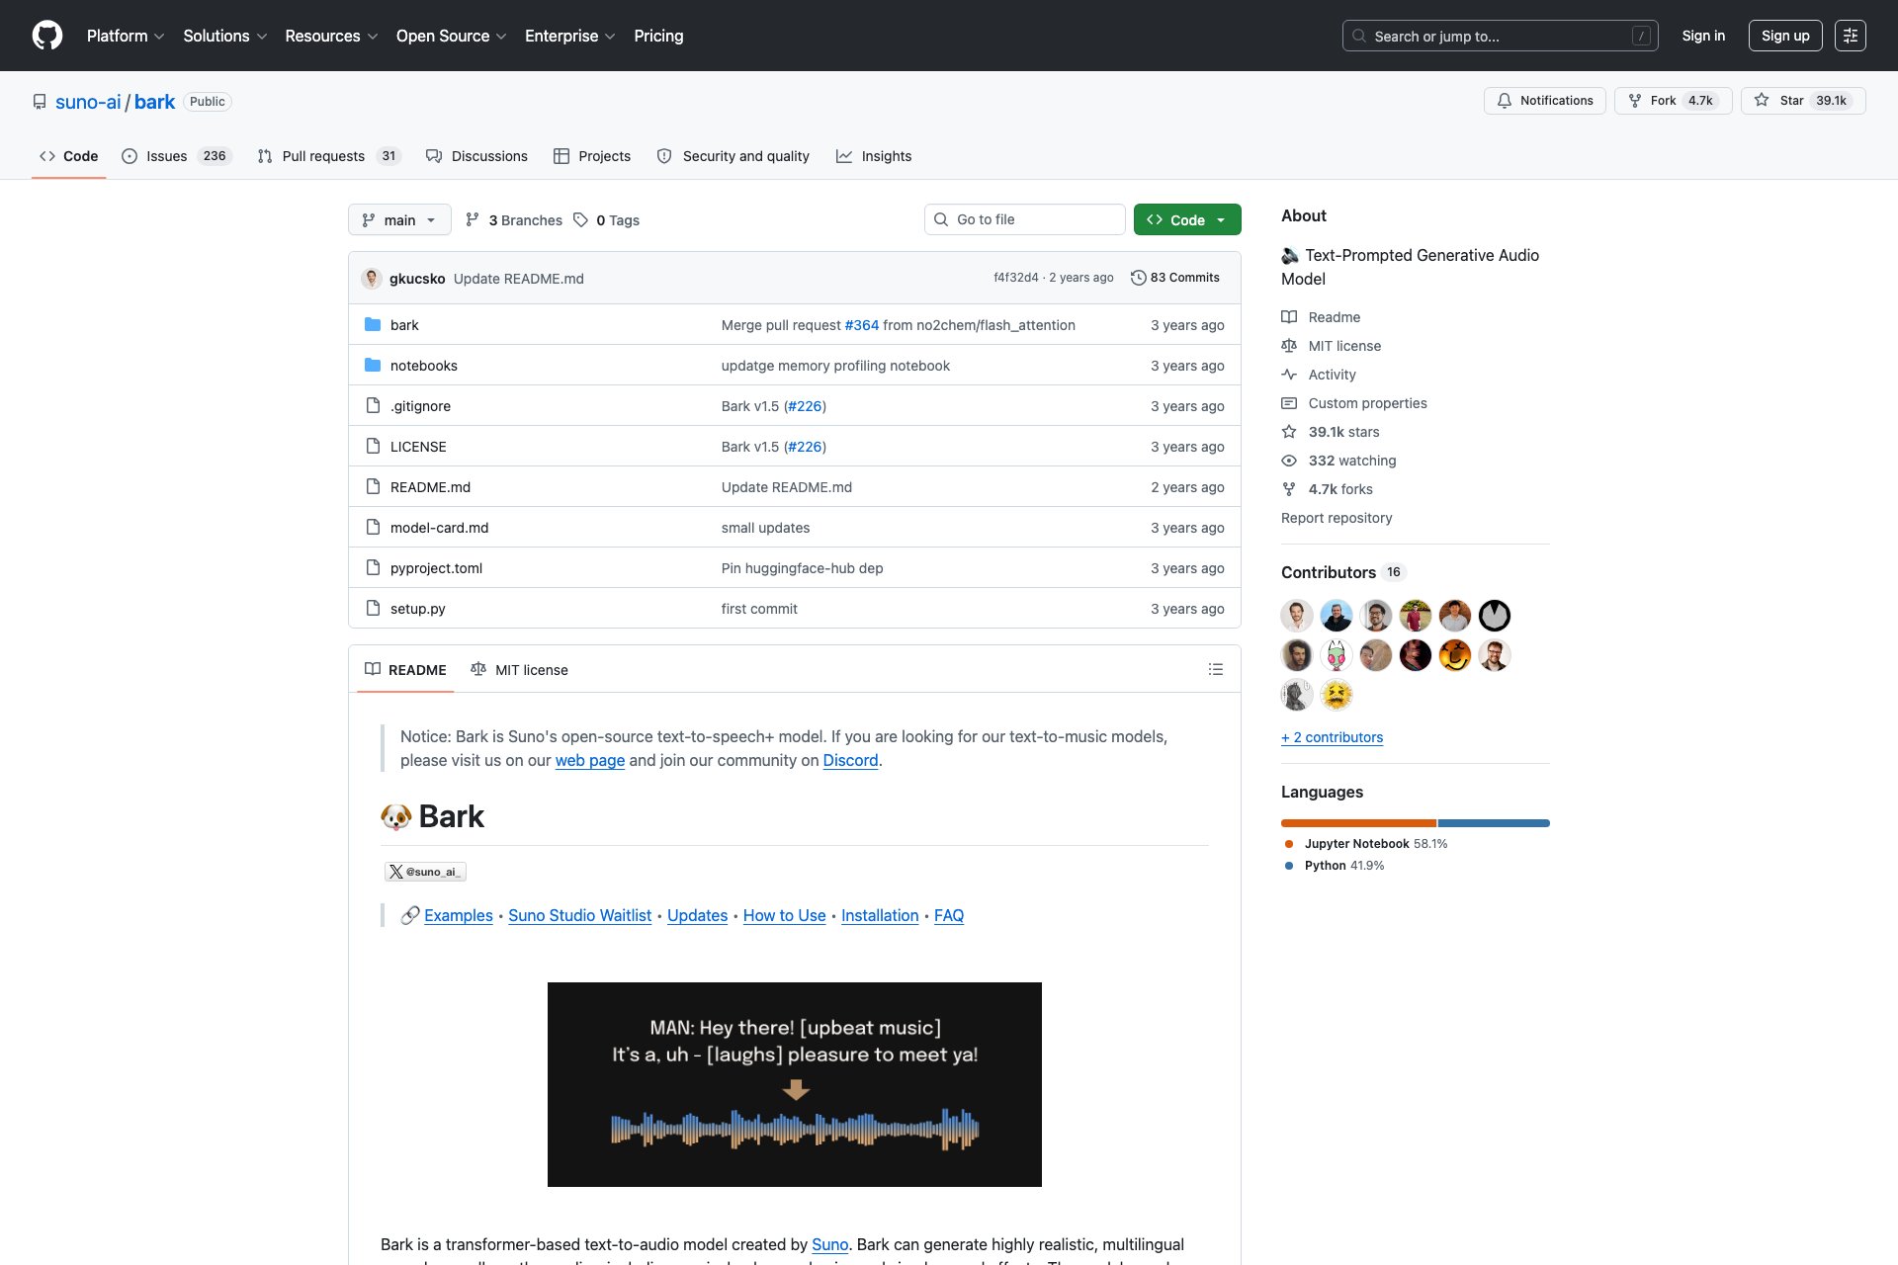This screenshot has width=1898, height=1265.
Task: Expand the main branch dropdown
Action: pos(399,219)
